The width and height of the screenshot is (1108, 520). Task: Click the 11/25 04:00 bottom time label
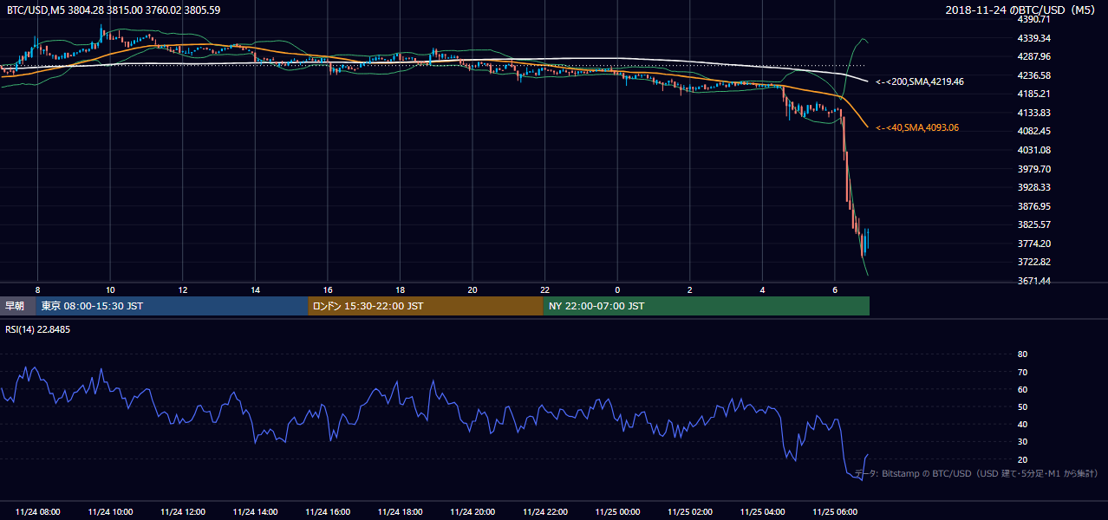[x=762, y=512]
